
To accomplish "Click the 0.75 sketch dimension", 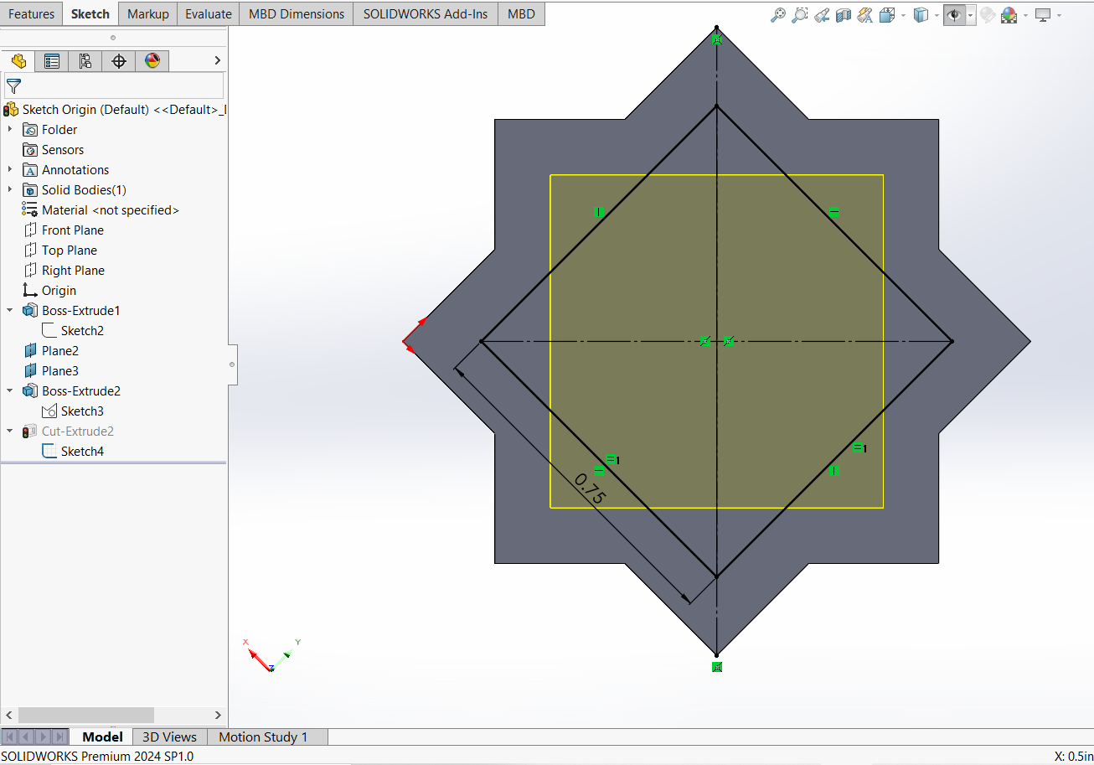I will point(590,488).
